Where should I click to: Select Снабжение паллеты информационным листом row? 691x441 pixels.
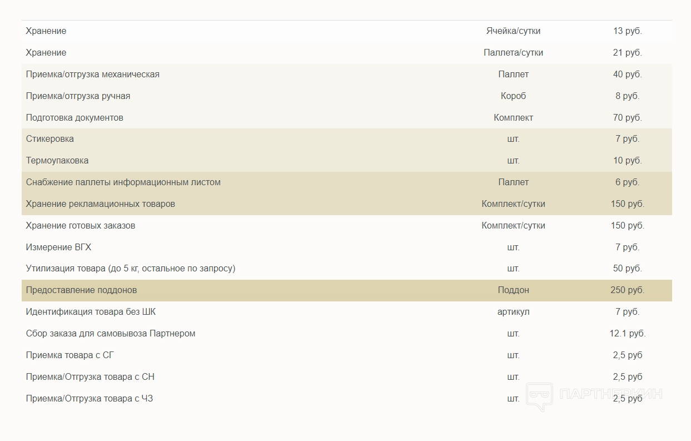pos(123,182)
